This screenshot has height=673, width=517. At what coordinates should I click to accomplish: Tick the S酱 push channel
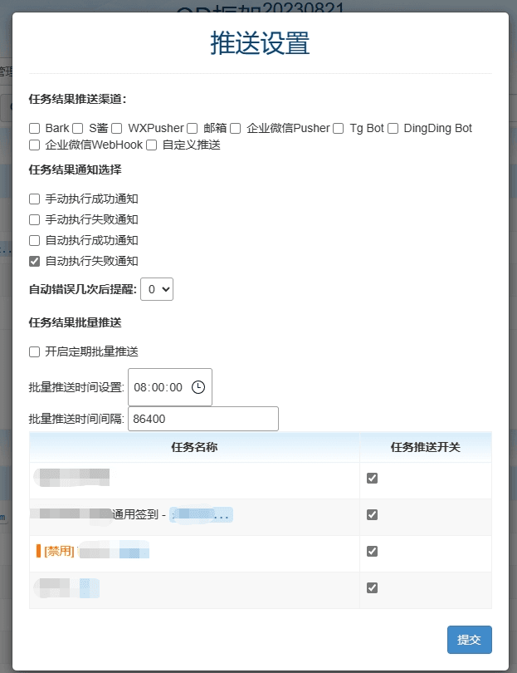click(78, 128)
